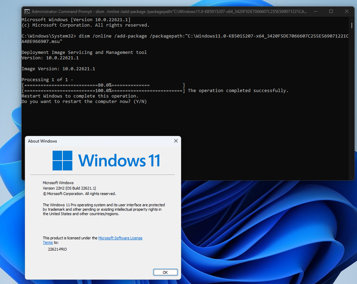This screenshot has width=357, height=284.
Task: Click the '22621-PRO' licensee text
Action: tap(57, 249)
